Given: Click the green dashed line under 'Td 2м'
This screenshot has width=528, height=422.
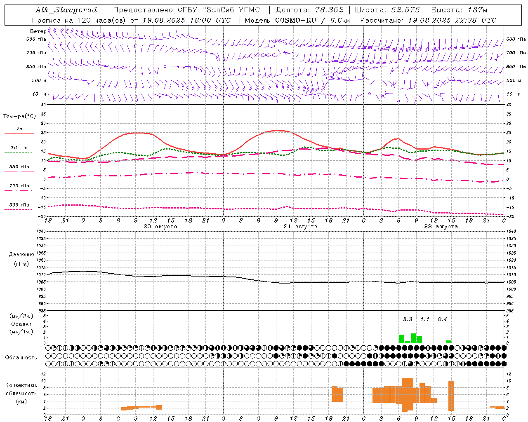Looking at the screenshot, I should point(18,152).
